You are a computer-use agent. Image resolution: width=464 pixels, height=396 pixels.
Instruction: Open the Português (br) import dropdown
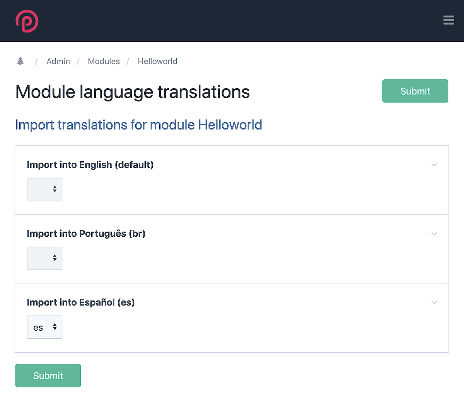click(x=44, y=258)
